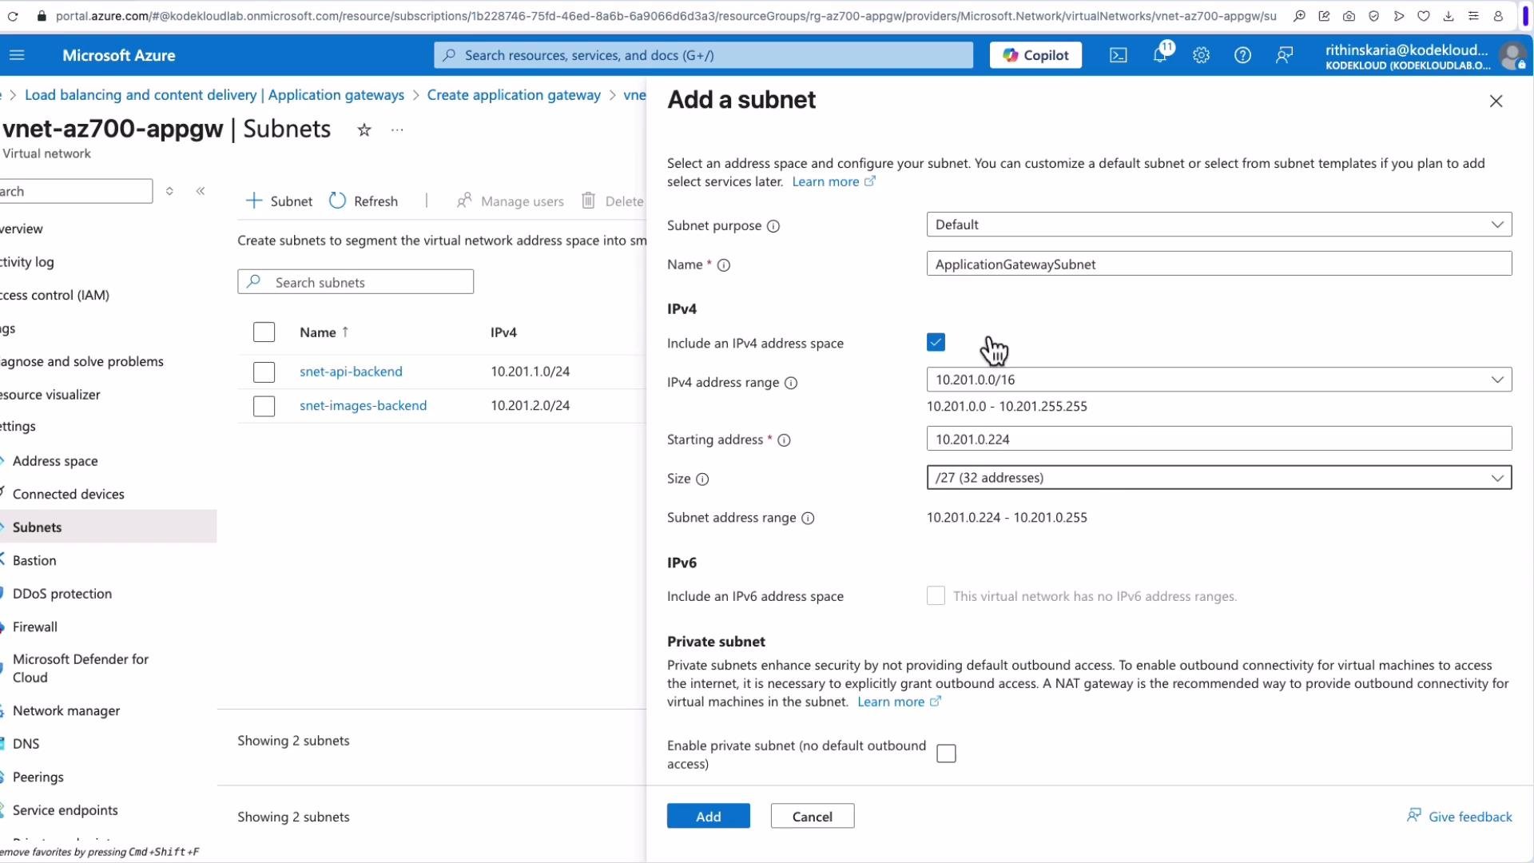Viewport: 1534px width, 863px height.
Task: Collapse the left navigation menu with double chevron
Action: [x=201, y=191]
